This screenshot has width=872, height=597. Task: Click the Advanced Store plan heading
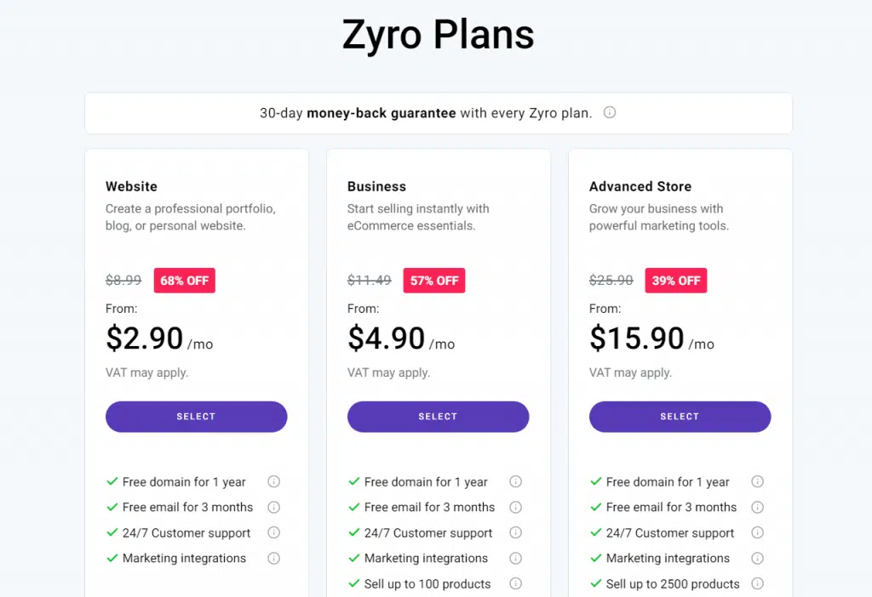[x=640, y=186]
